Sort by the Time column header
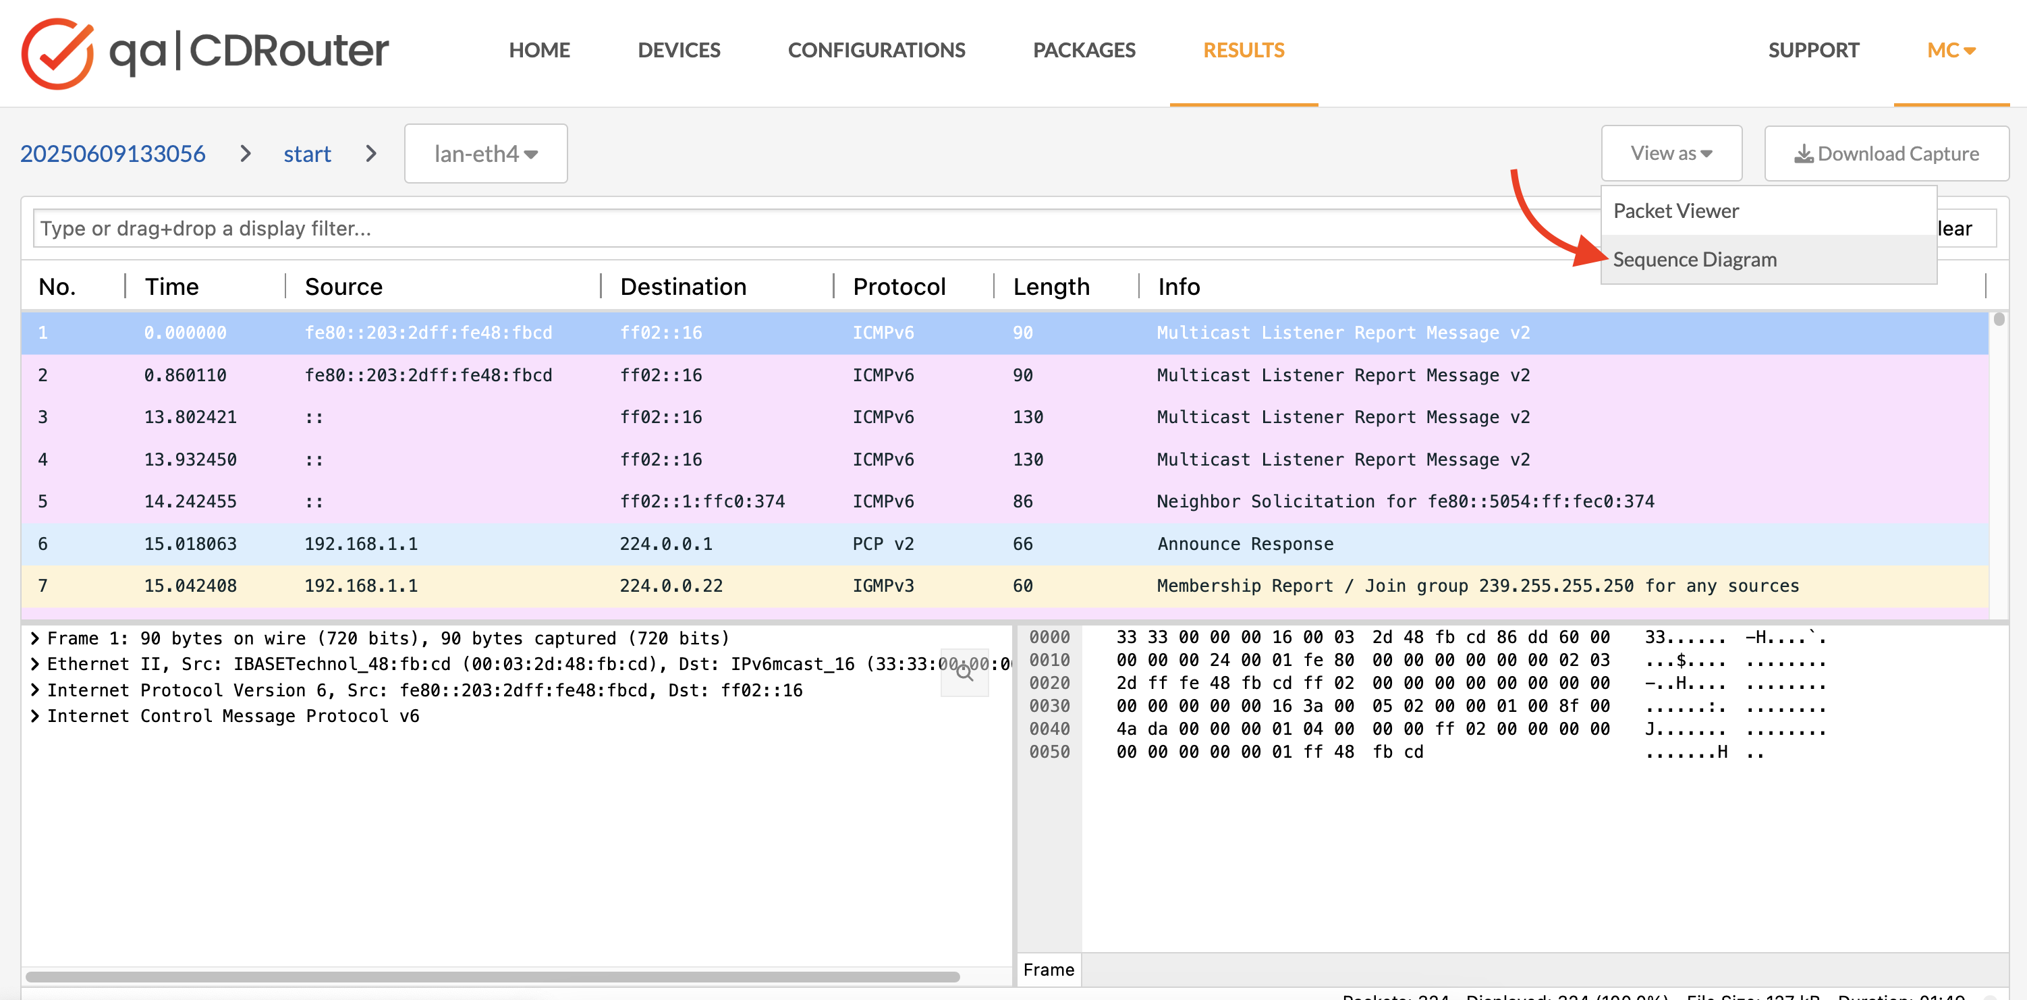 click(x=171, y=286)
